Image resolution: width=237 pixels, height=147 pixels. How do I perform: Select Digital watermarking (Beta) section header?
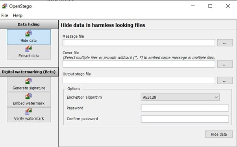tap(29, 72)
